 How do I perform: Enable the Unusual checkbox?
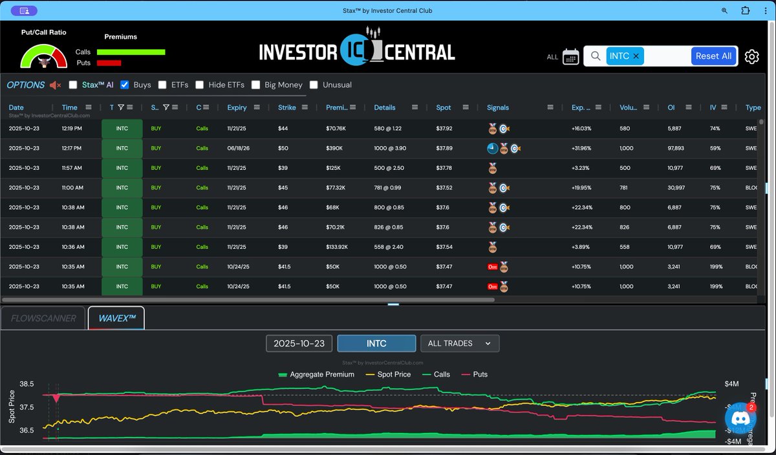[314, 85]
